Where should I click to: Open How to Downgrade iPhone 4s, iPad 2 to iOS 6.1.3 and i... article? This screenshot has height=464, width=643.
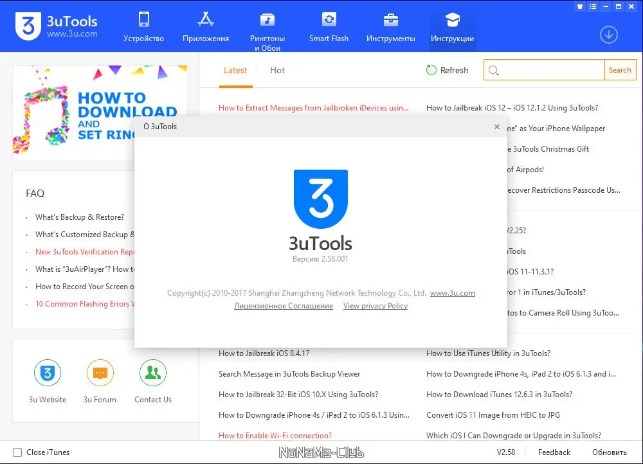pyautogui.click(x=521, y=374)
